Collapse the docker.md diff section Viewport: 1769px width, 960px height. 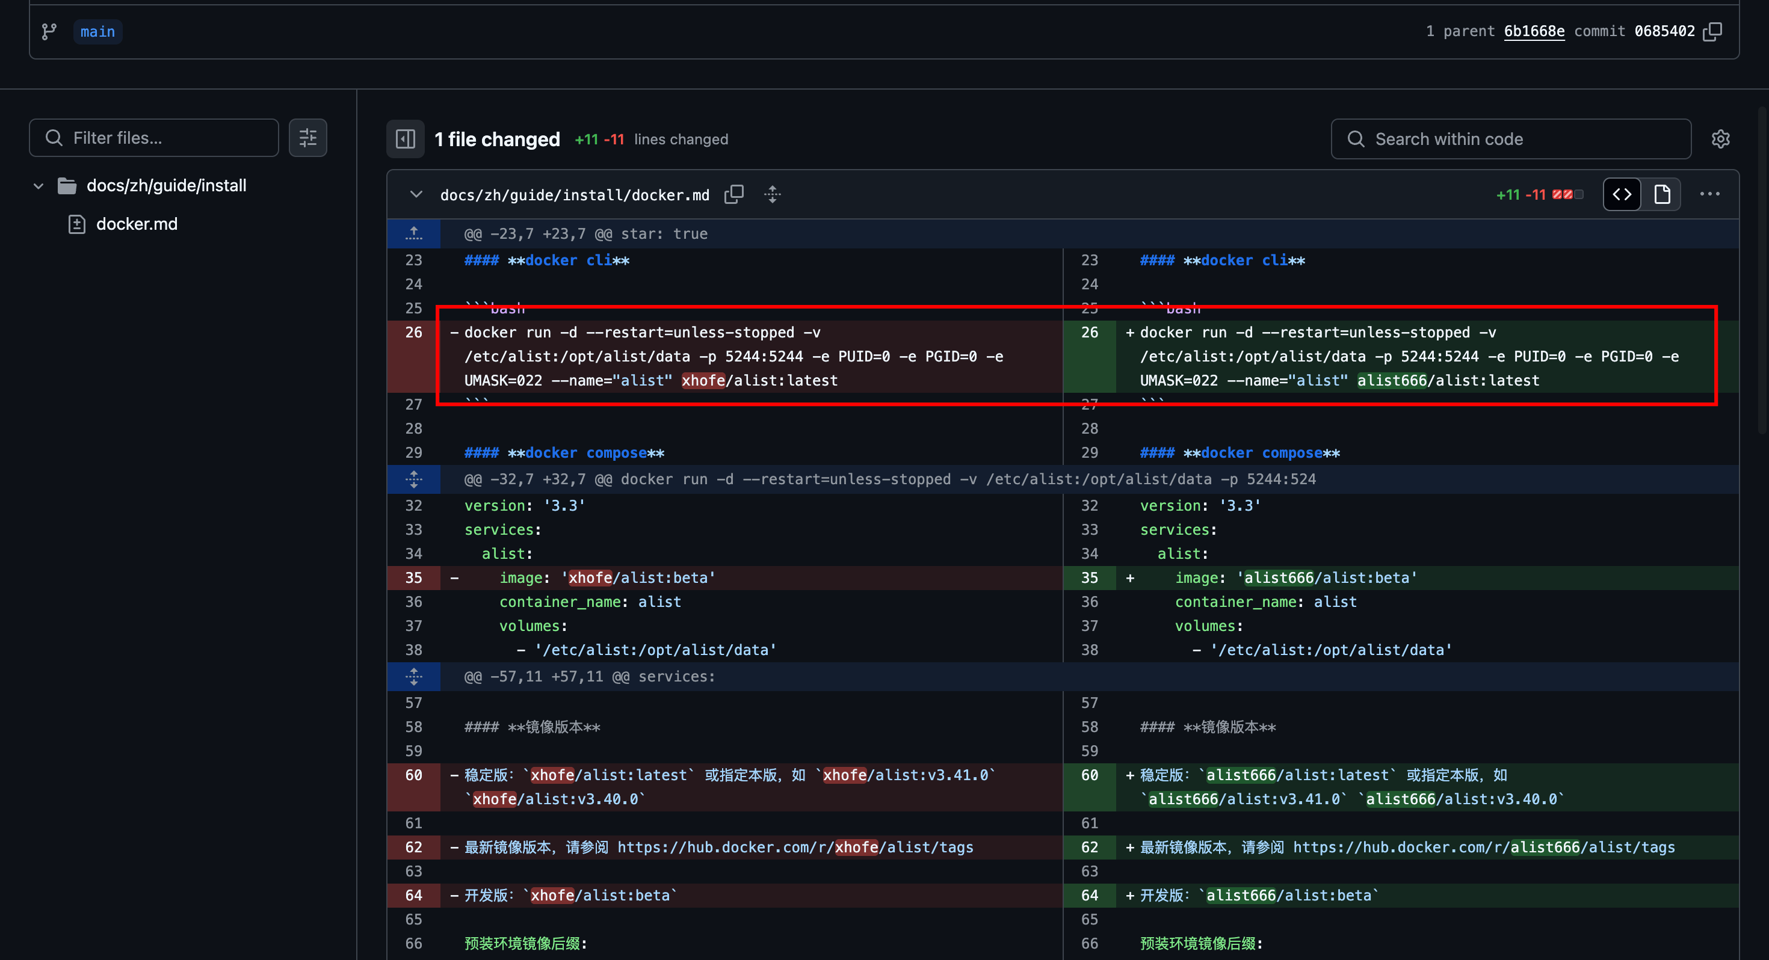415,194
